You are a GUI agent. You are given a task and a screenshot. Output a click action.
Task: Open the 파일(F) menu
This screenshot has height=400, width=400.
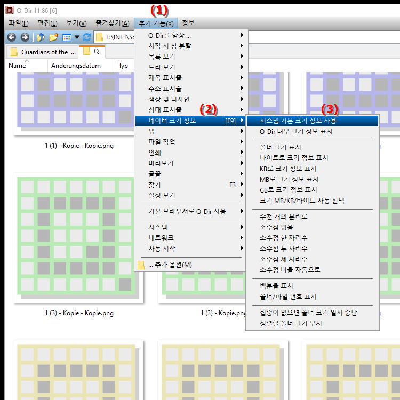click(18, 23)
